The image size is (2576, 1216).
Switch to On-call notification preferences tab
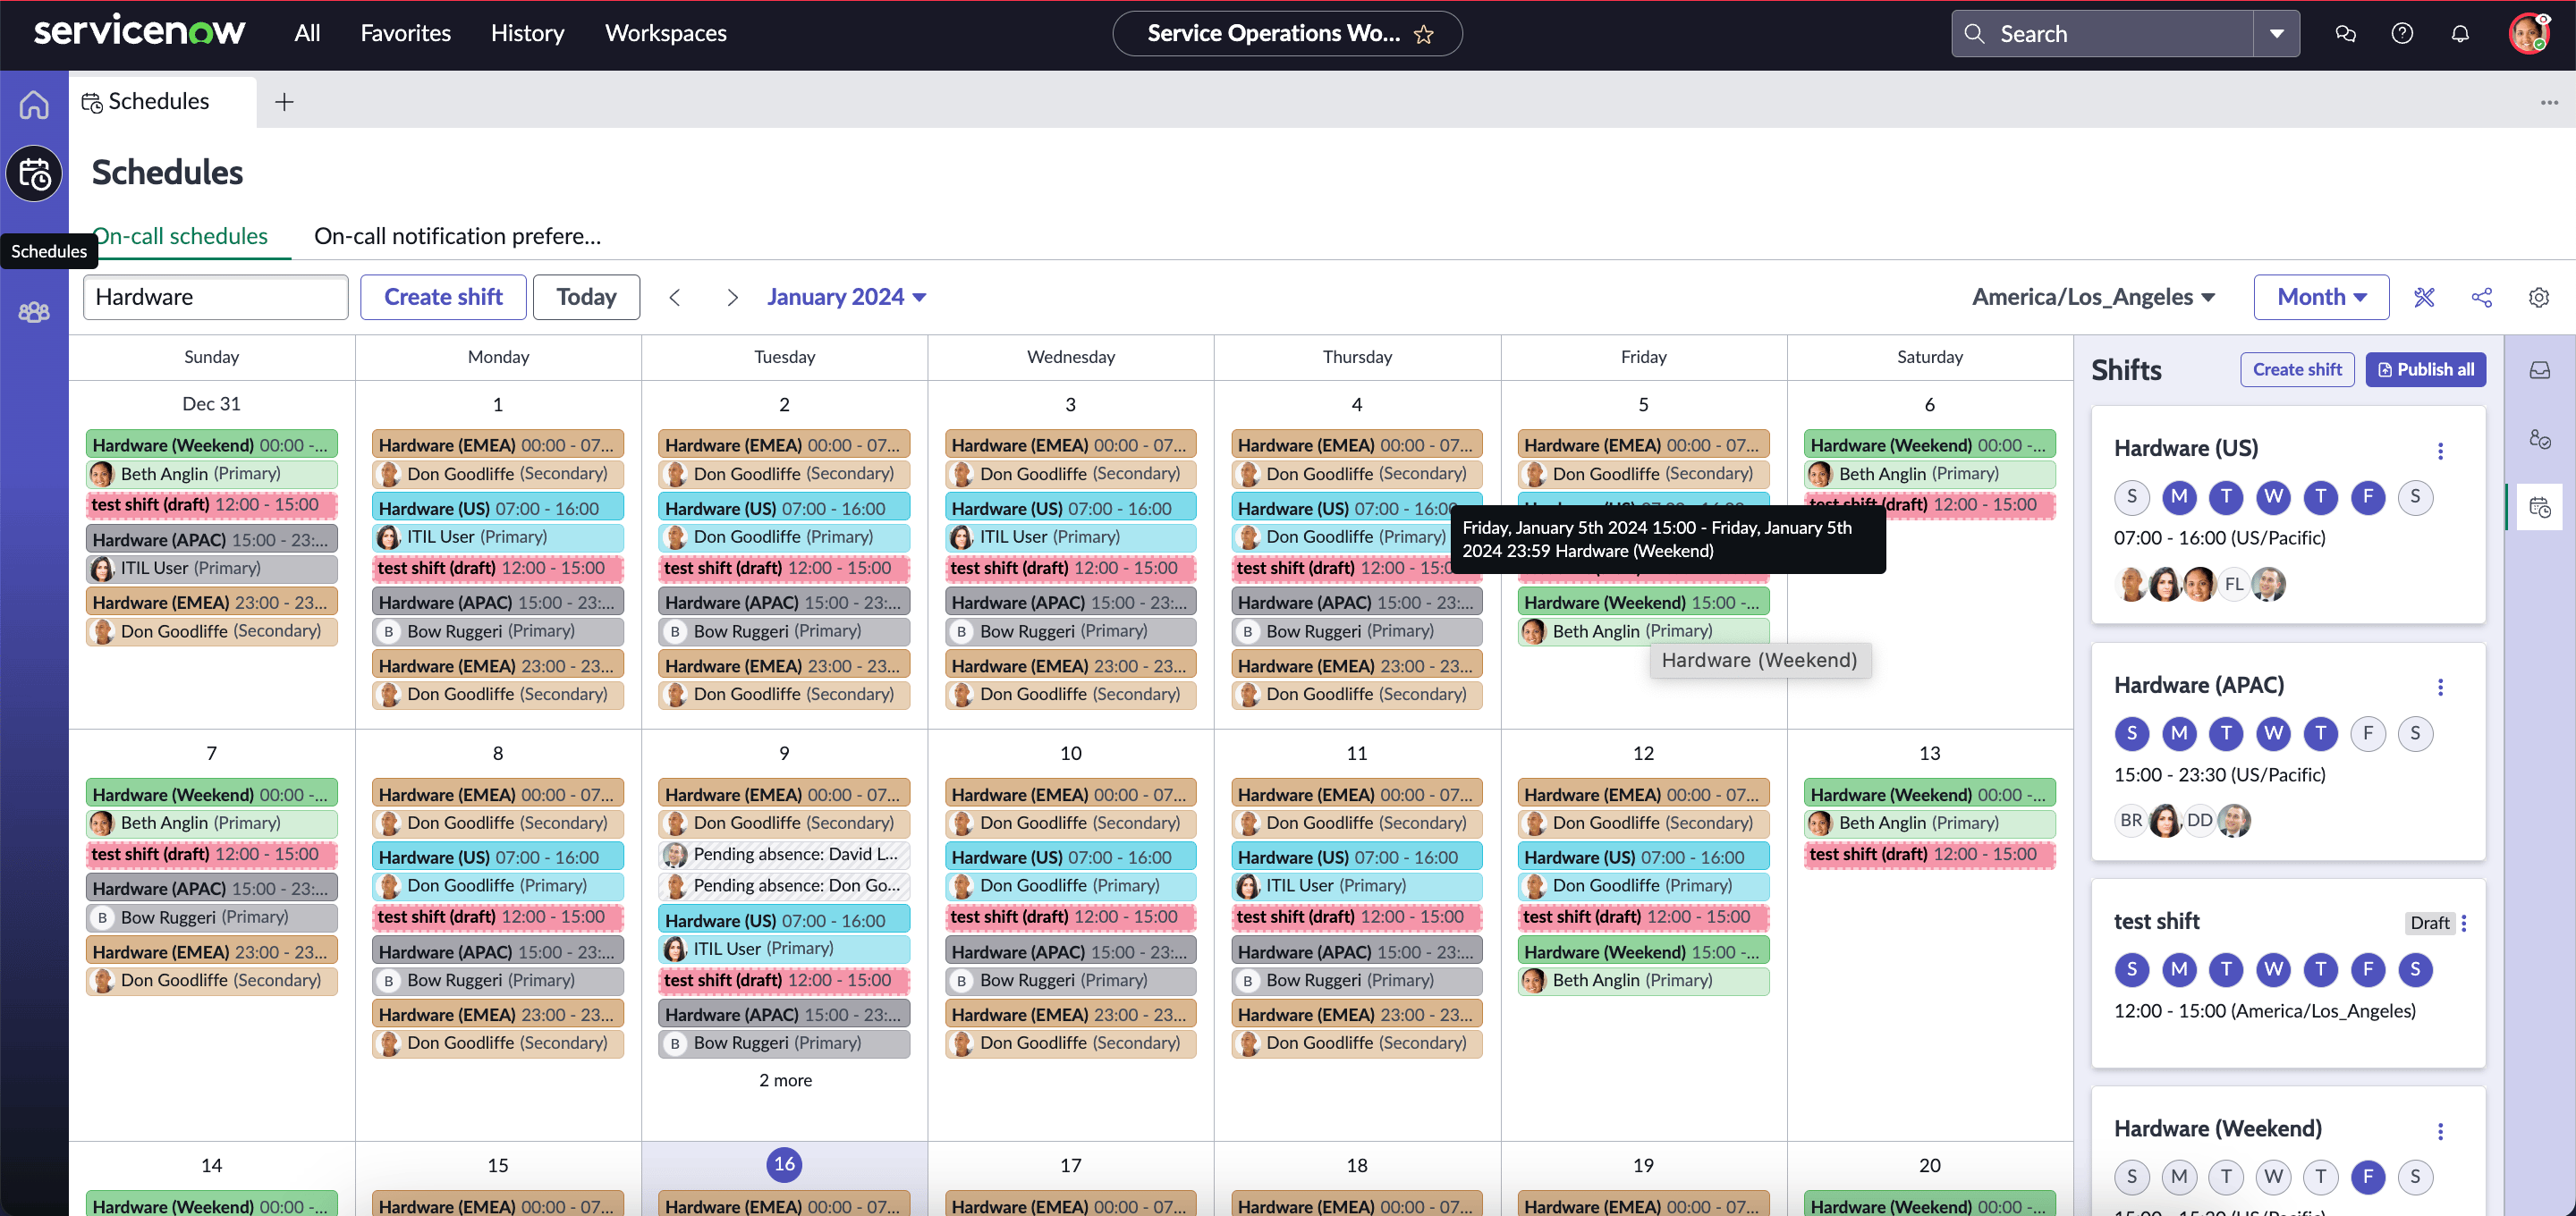[x=457, y=236]
